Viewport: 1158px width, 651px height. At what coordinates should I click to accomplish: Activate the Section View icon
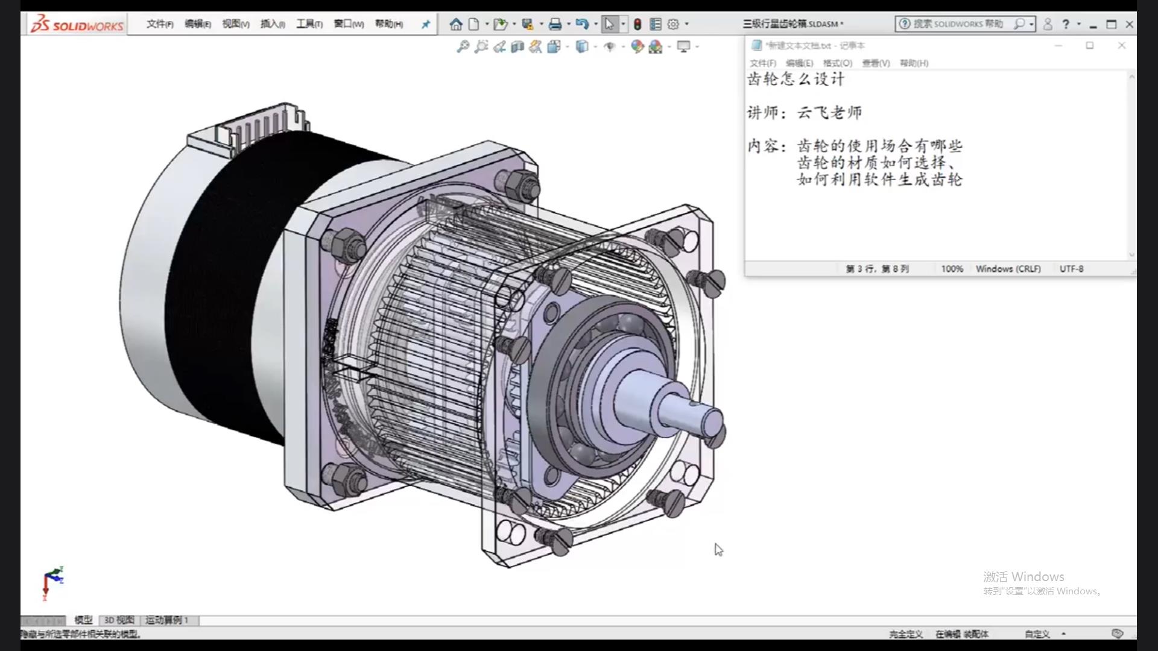click(517, 46)
